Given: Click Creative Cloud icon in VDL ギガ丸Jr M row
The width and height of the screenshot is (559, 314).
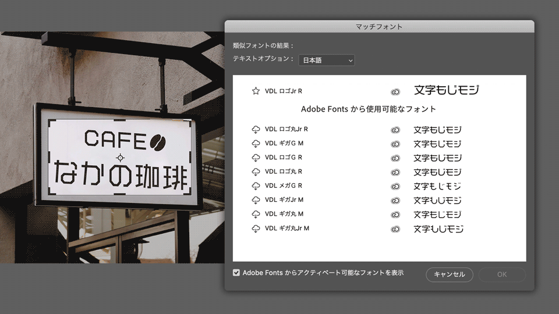Looking at the screenshot, I should [395, 229].
